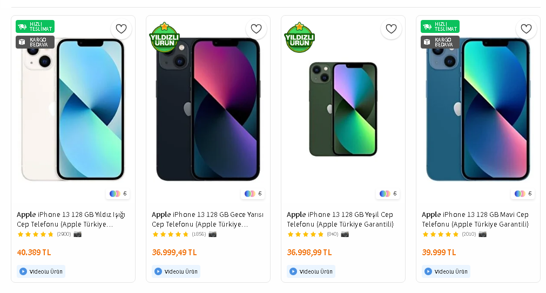Click Kargo Bedava badge on Mavi iPhone
The height and width of the screenshot is (293, 546).
[440, 42]
